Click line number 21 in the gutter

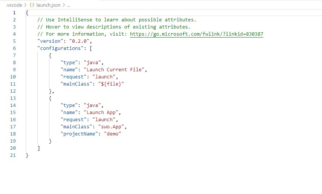tap(13, 155)
